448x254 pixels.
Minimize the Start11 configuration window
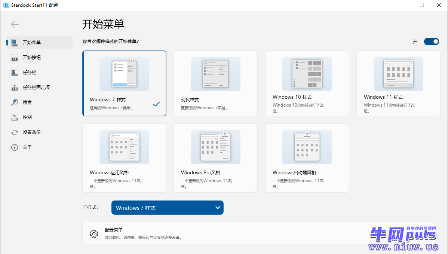(405, 5)
